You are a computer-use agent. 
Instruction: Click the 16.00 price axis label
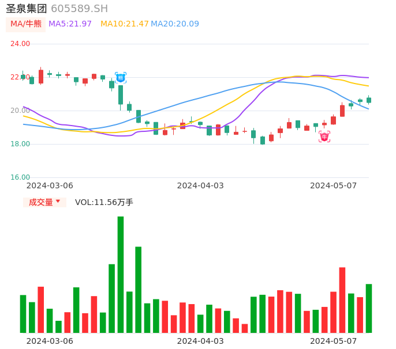[x=20, y=177]
